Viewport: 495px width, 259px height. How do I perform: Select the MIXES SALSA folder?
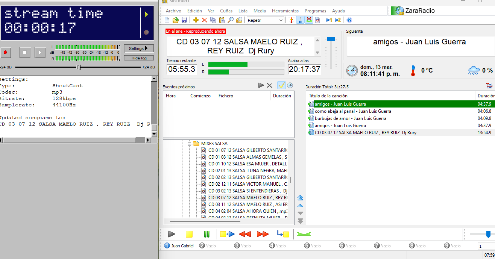tap(214, 144)
